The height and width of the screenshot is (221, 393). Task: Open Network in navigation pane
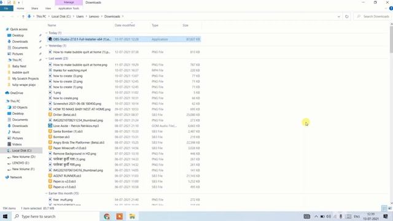(x=16, y=177)
